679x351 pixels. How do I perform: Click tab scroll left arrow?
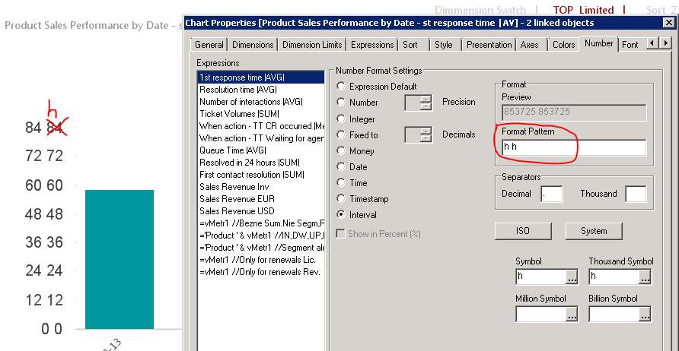point(652,45)
